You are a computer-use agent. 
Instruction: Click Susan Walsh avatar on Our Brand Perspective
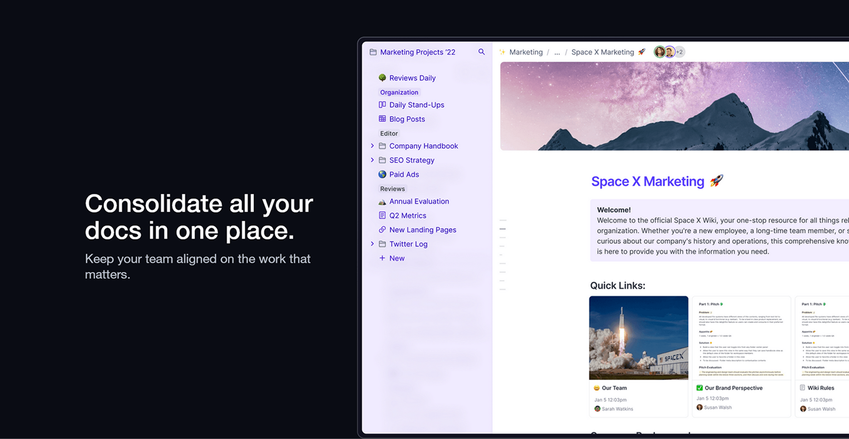click(x=700, y=407)
